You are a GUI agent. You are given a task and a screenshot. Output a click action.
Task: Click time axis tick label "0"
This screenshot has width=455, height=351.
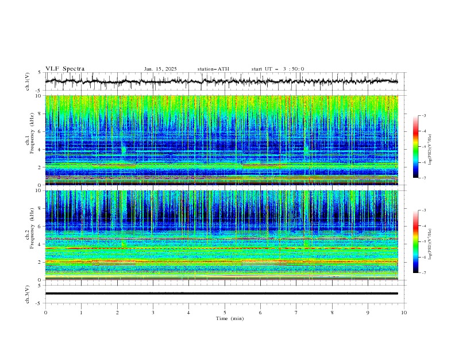[45, 313]
